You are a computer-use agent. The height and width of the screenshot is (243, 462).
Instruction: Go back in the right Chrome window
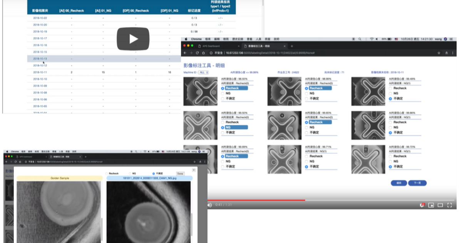click(x=185, y=53)
